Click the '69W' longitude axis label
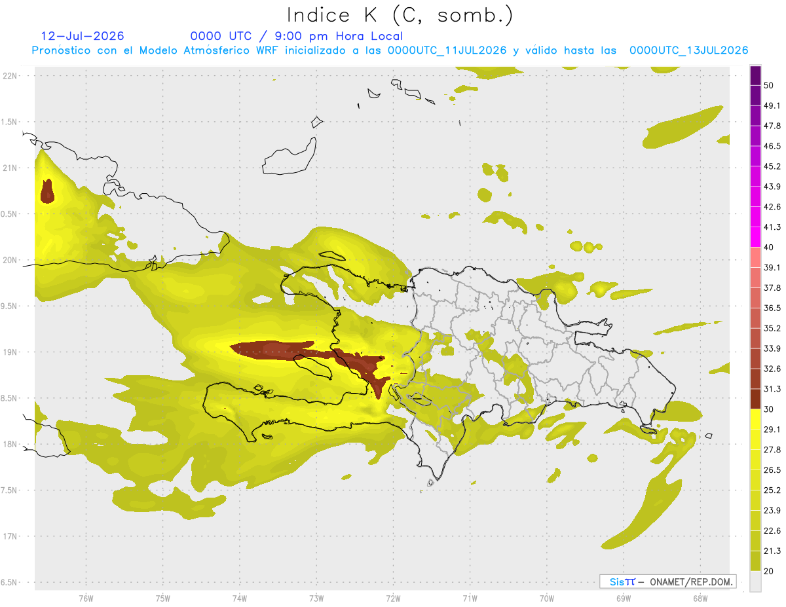786x607 pixels. click(x=624, y=598)
